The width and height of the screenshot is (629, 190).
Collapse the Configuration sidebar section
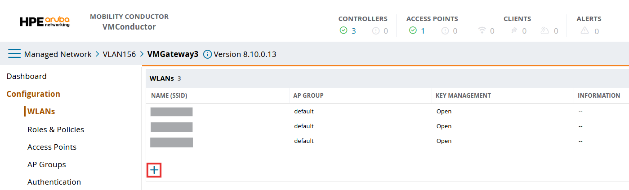click(x=33, y=94)
